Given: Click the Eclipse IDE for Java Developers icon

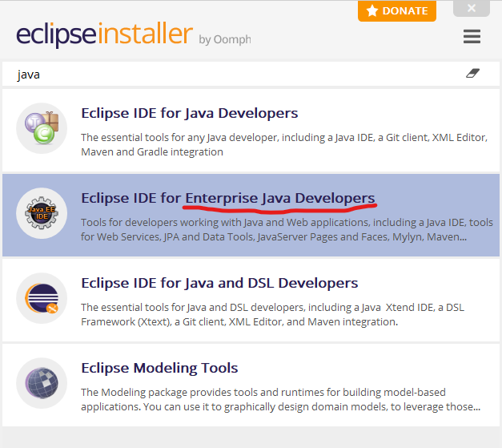Looking at the screenshot, I should coord(42,128).
